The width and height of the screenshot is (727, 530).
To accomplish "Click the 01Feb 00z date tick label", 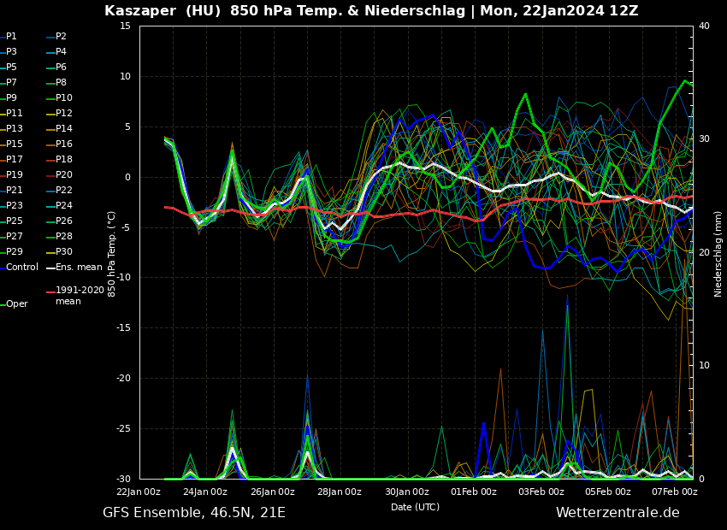I will [474, 492].
